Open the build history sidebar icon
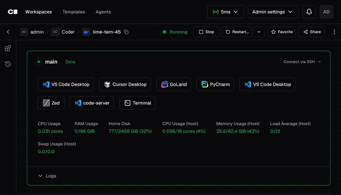Screen dimensions: 341x195 click(8, 64)
